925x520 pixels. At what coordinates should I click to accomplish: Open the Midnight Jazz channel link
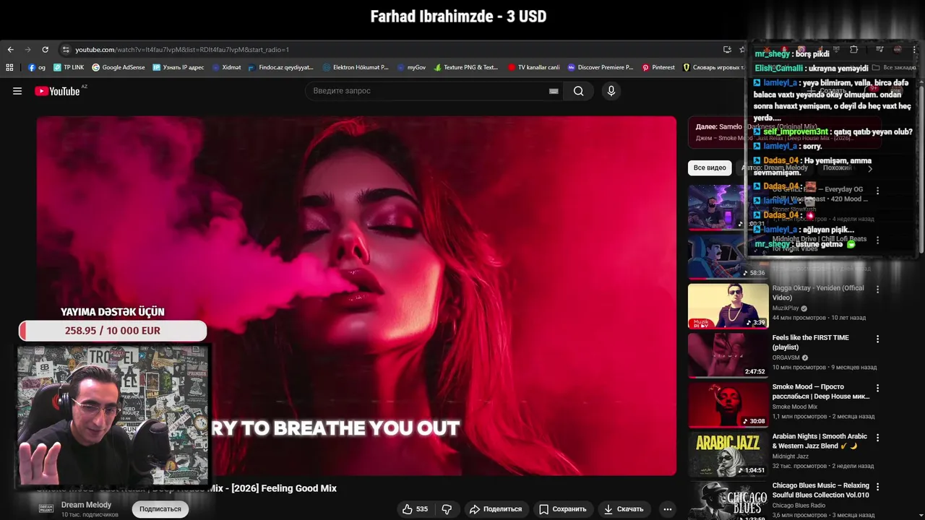791,456
